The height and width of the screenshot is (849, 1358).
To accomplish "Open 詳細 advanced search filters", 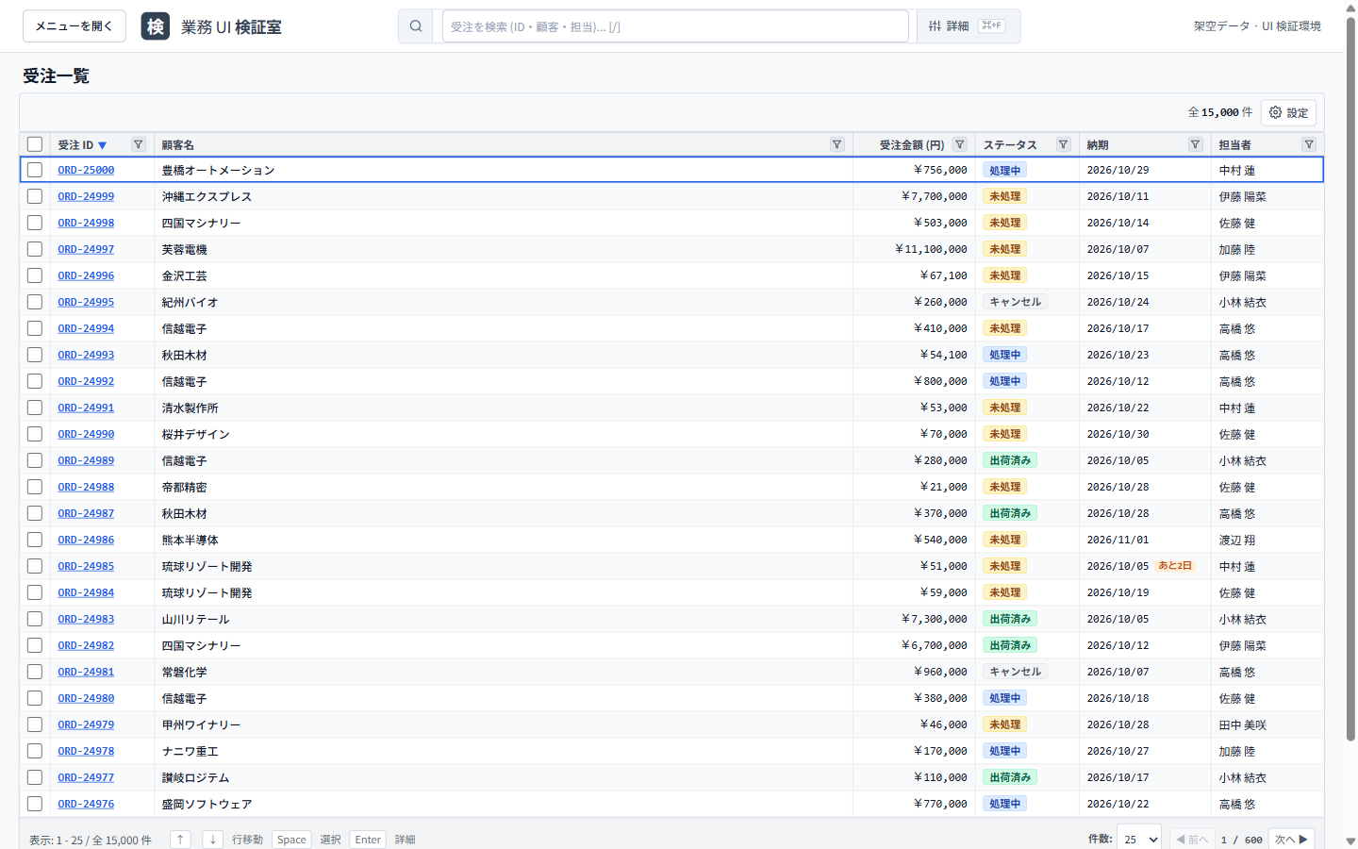I will 969,26.
